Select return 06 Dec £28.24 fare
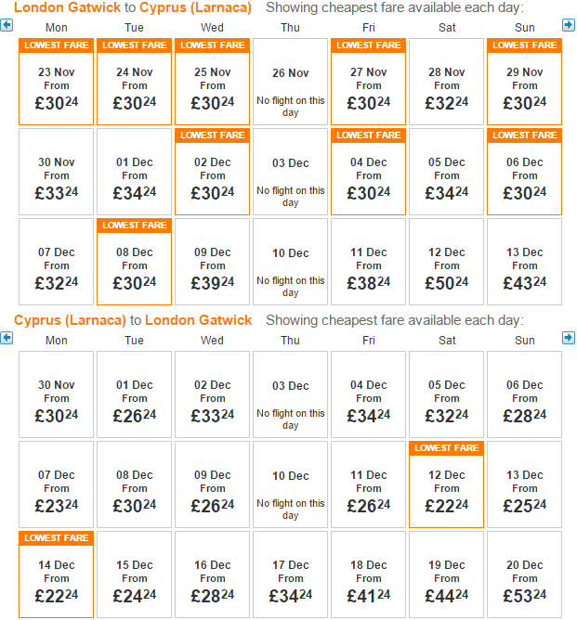Viewport: 577px width, 620px height. pos(524,394)
